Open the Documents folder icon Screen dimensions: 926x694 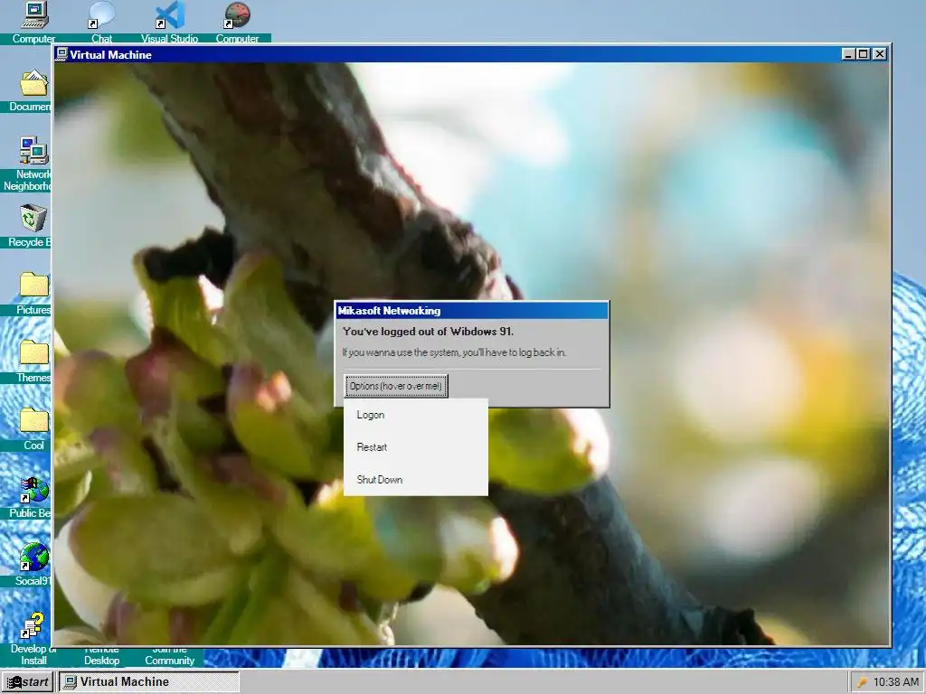33,83
